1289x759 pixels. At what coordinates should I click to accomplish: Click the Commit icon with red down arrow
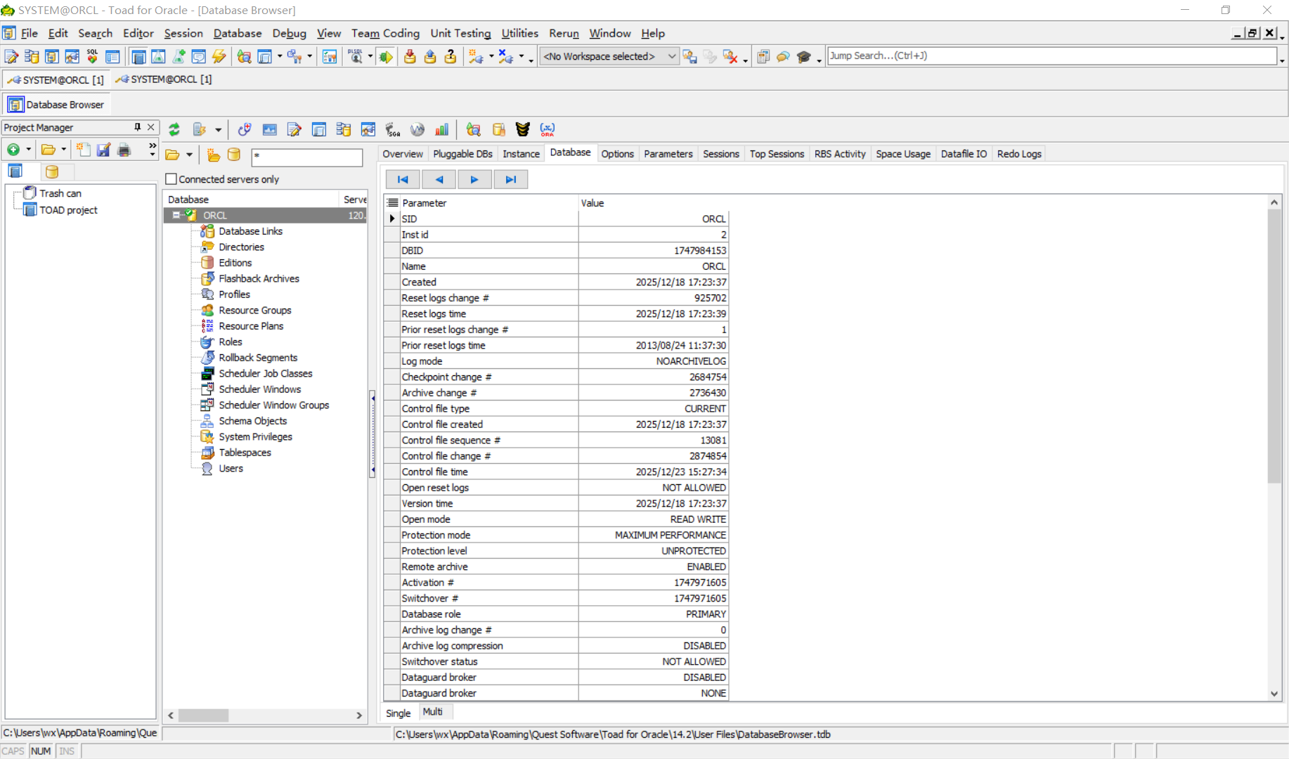point(410,57)
